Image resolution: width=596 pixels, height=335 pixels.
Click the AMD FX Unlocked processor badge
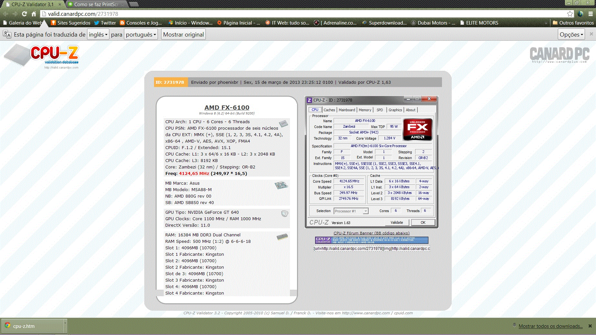tap(417, 129)
